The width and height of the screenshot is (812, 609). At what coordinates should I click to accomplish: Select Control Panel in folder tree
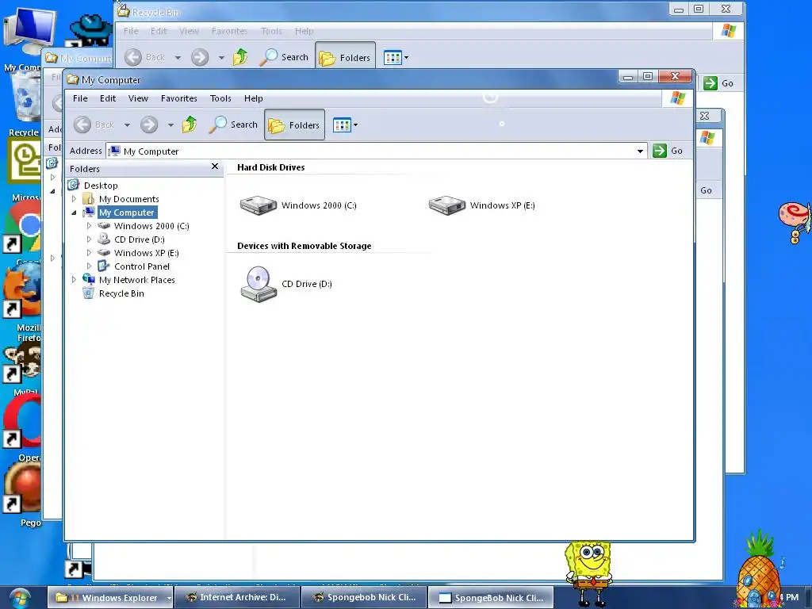142,266
